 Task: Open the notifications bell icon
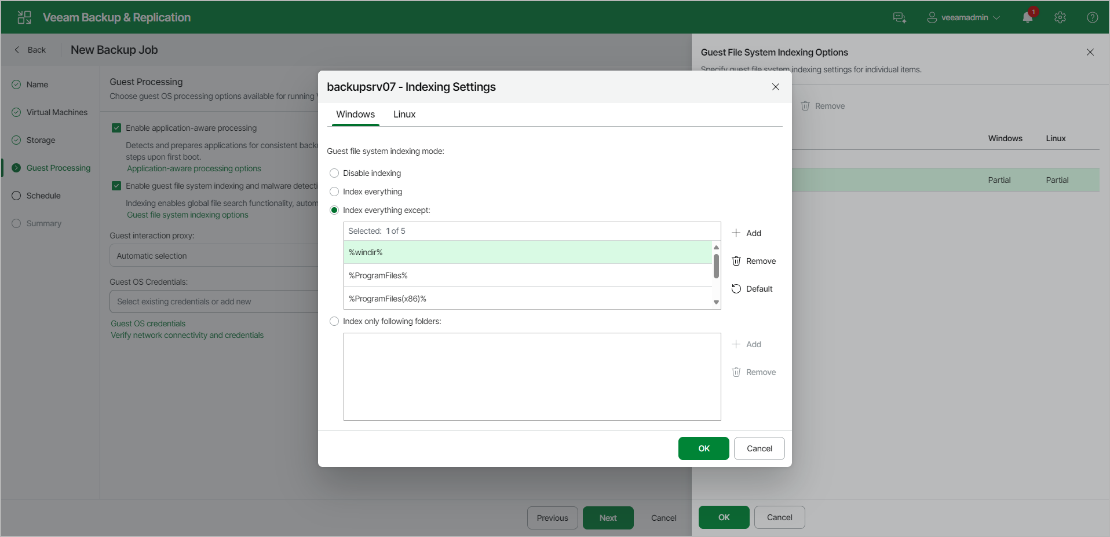(1028, 17)
